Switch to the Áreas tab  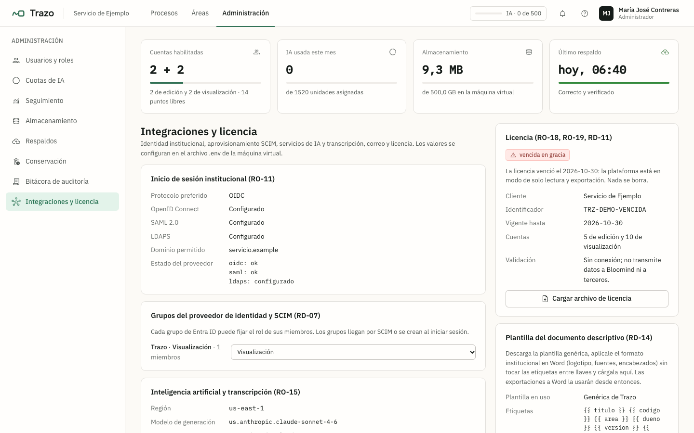[x=200, y=13]
